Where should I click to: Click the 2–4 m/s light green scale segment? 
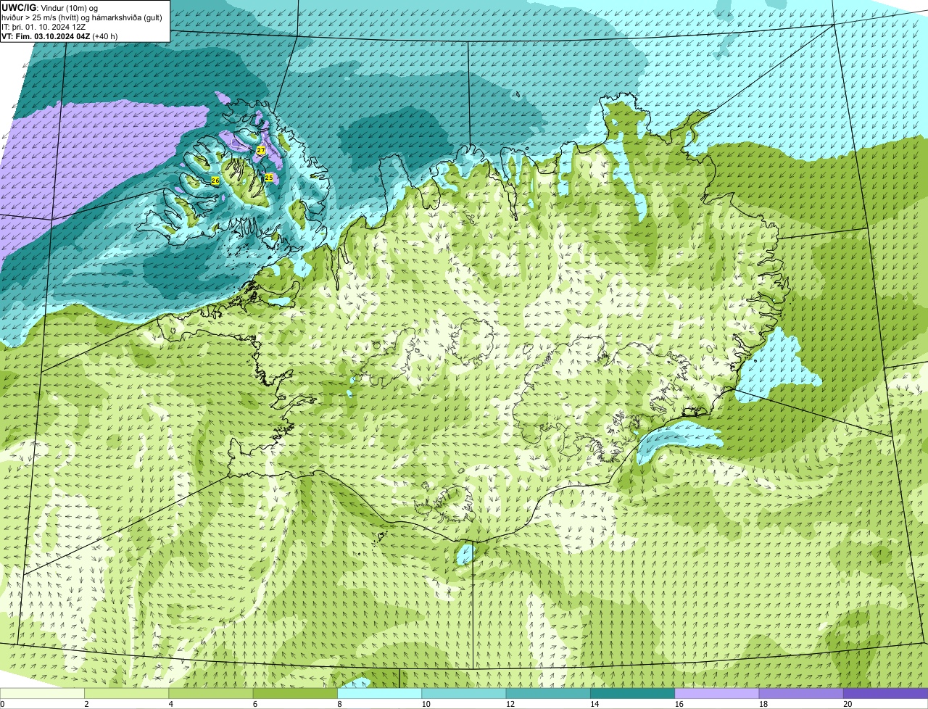click(126, 693)
